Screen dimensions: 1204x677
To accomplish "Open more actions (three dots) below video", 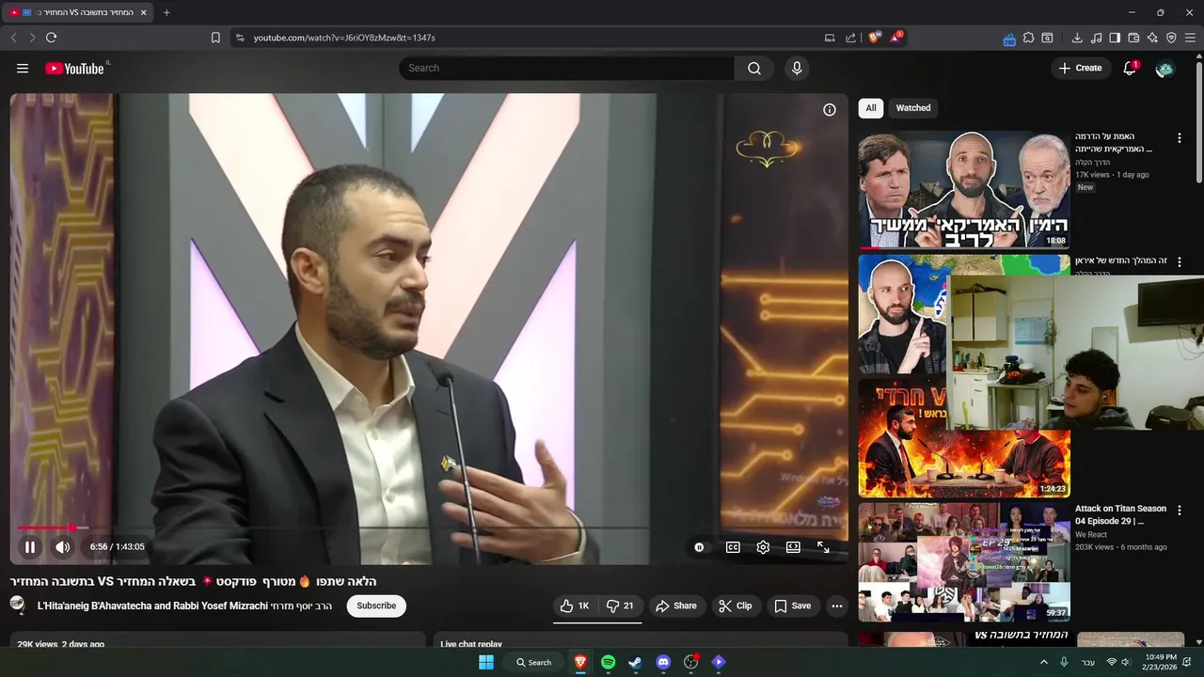I will pos(837,606).
